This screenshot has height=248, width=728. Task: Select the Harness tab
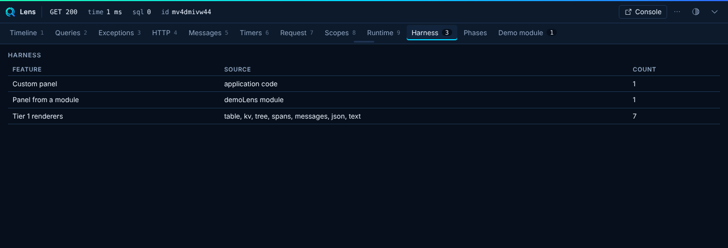tap(432, 33)
